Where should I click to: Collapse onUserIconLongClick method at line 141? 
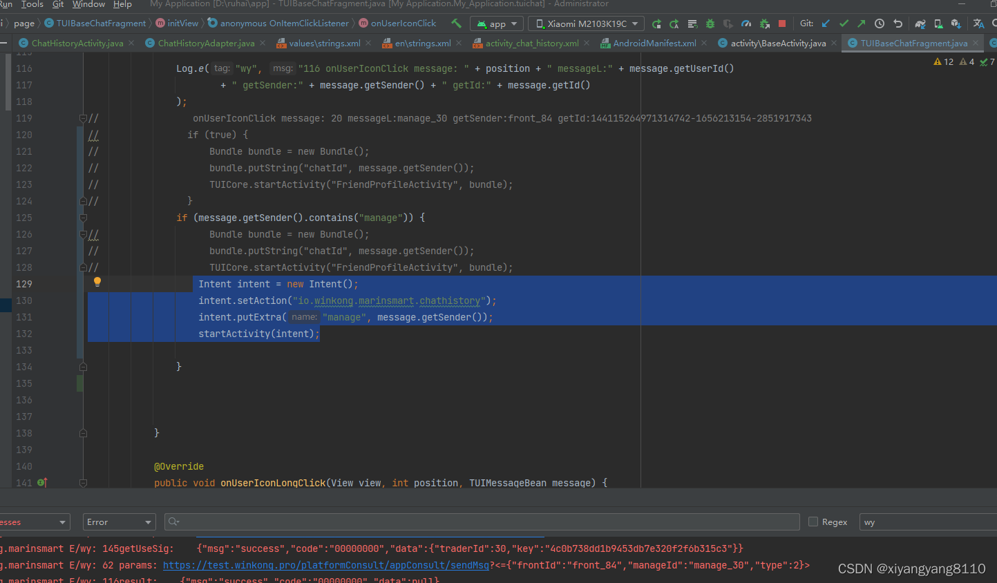coord(83,483)
